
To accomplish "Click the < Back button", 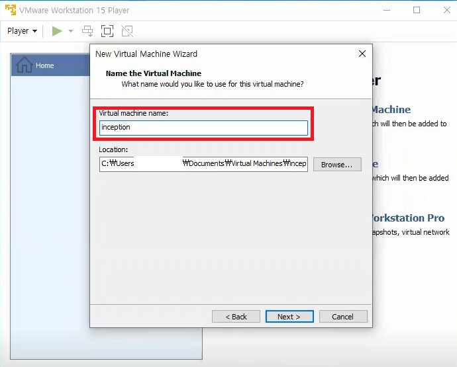I will [x=236, y=316].
